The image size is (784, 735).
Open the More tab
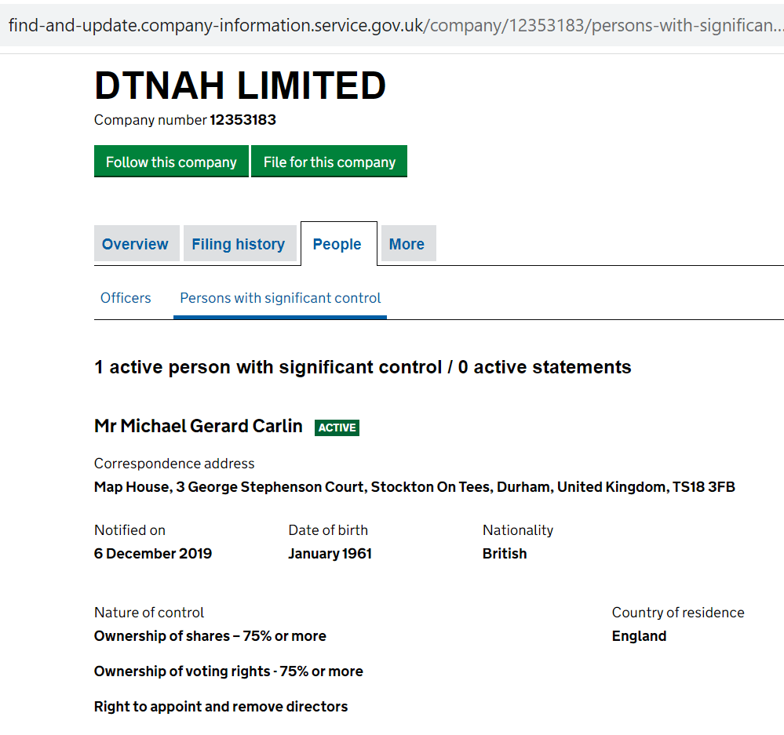click(407, 244)
